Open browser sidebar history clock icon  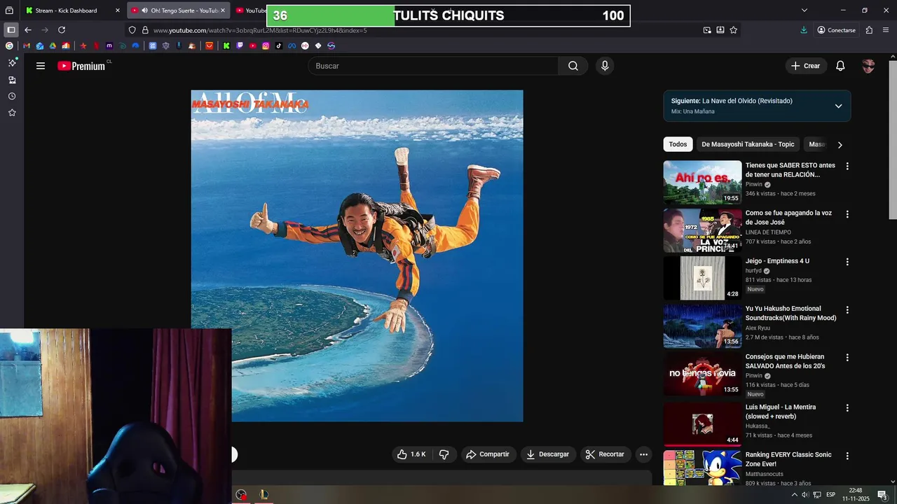tap(12, 96)
